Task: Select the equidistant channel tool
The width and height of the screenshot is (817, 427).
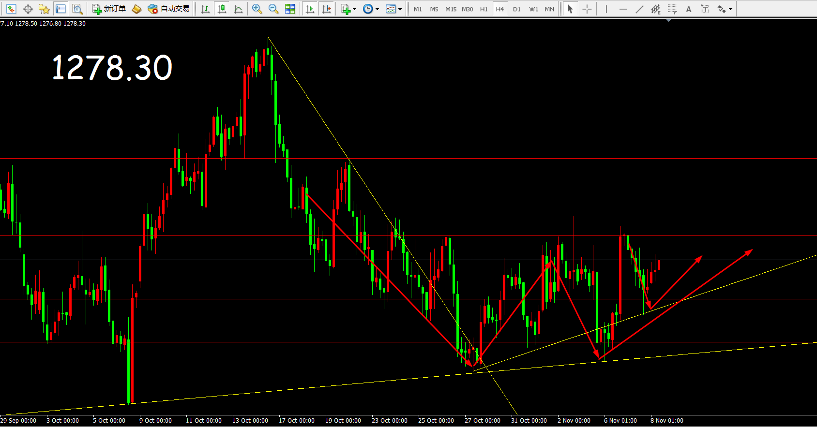Action: [656, 9]
